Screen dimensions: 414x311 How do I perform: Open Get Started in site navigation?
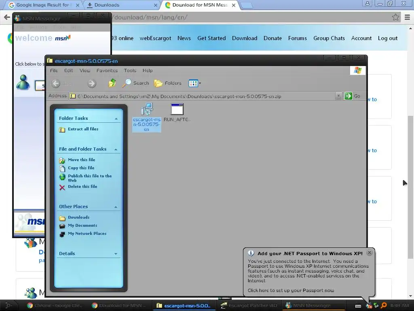pos(211,38)
